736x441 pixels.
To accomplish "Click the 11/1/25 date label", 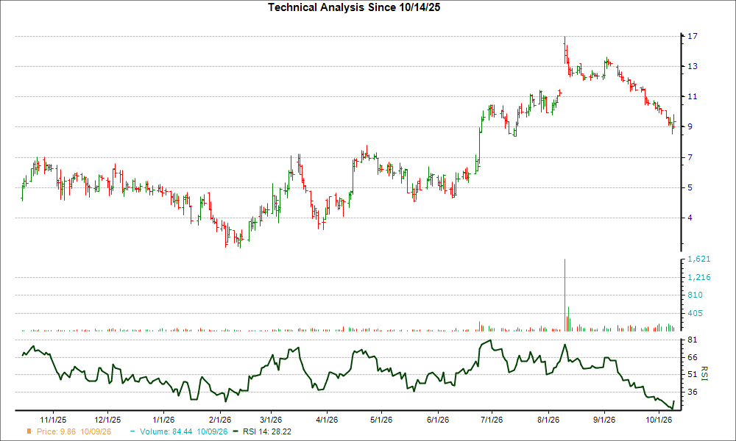I will pos(52,420).
